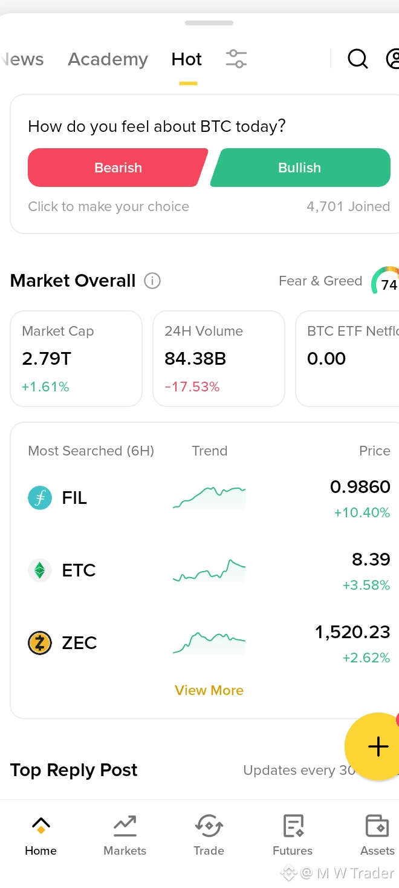Tap the profile avatar icon

(x=393, y=59)
